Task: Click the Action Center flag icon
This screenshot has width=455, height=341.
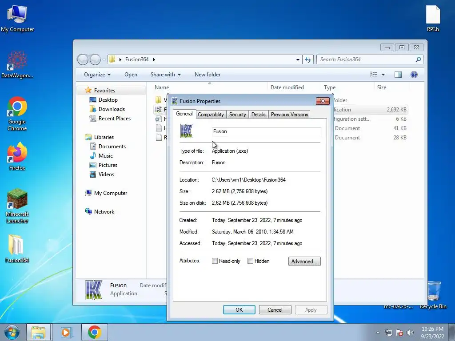Action: [399, 333]
